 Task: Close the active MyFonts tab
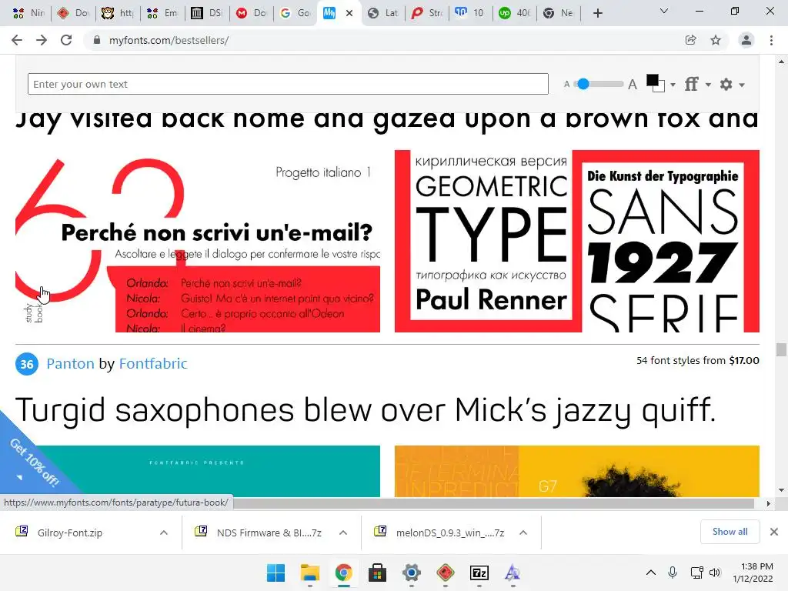coord(349,13)
